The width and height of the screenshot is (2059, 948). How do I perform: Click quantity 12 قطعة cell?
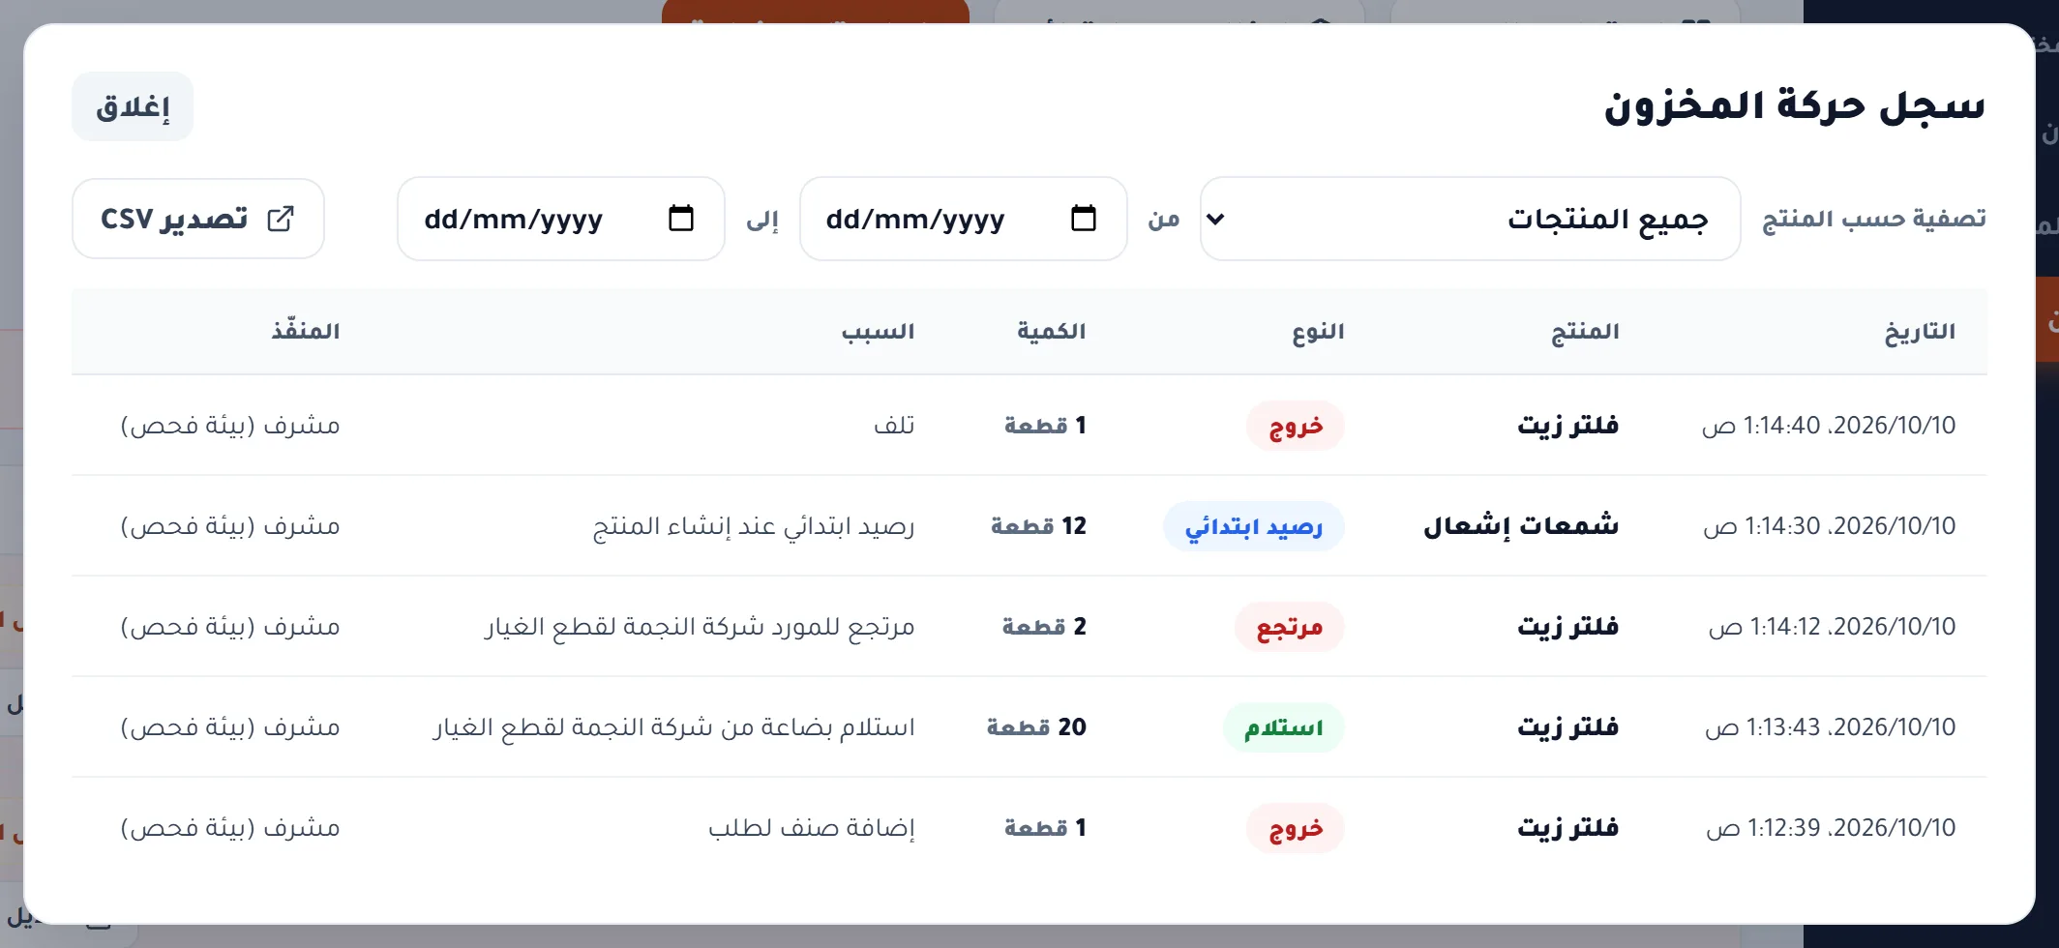(x=1038, y=526)
